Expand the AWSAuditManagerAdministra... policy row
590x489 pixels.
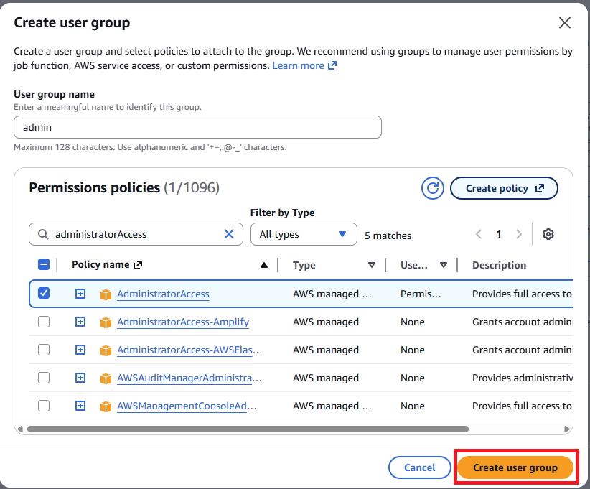[x=80, y=378]
